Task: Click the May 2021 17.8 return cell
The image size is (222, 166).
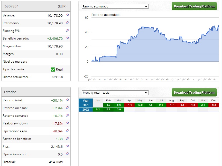Action: click(x=140, y=105)
